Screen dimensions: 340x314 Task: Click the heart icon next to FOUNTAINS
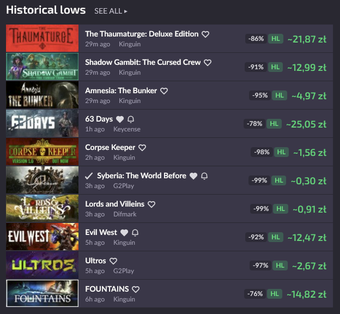[136, 289]
